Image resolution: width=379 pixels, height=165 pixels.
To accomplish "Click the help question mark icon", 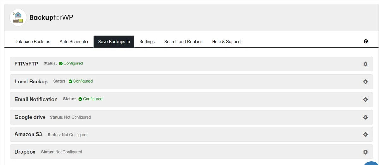I will (x=366, y=41).
